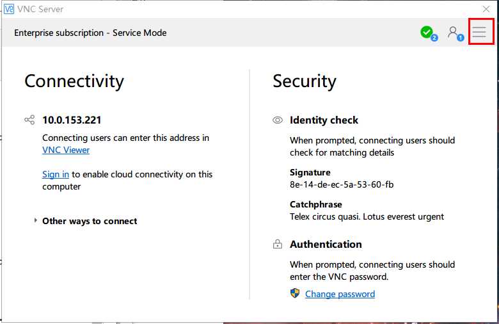Click the Authentication heading
The image size is (499, 324).
coord(326,245)
